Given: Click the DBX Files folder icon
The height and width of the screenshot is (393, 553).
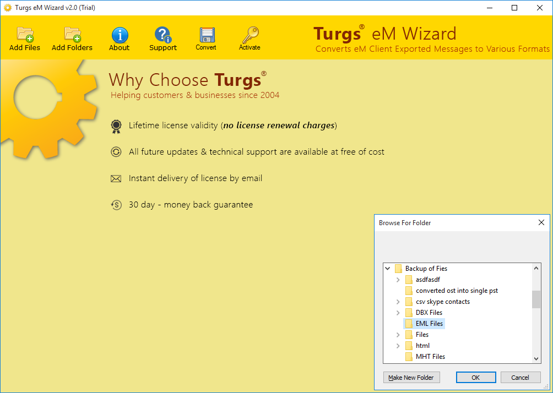Looking at the screenshot, I should coord(409,313).
